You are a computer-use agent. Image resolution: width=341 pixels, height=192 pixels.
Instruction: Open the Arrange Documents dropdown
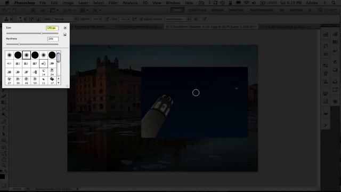tap(84, 10)
